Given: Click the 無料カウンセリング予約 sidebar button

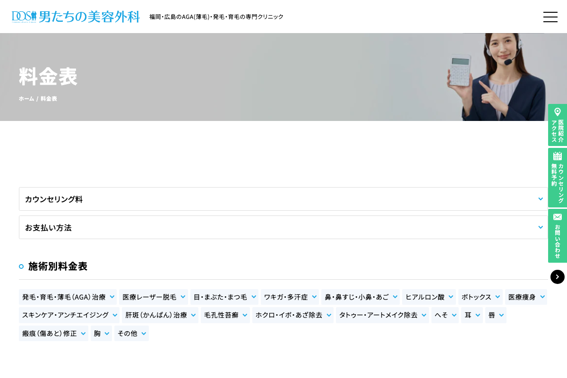Looking at the screenshot, I should (558, 177).
